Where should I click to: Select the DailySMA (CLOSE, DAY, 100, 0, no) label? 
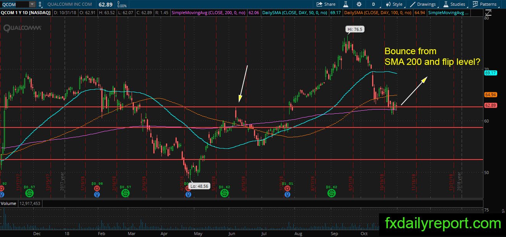(x=378, y=13)
